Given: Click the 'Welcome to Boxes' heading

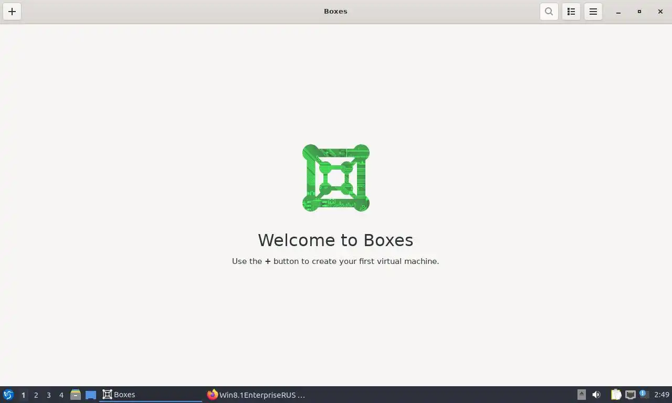Looking at the screenshot, I should click(335, 240).
